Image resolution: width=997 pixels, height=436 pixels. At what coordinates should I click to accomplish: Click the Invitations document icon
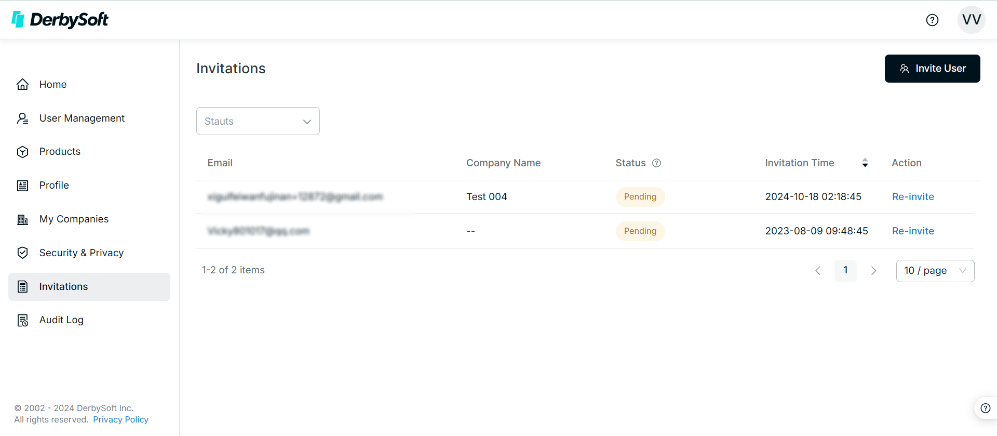23,286
